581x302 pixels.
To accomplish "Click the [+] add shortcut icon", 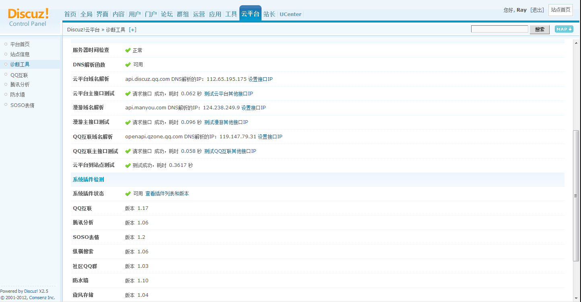I will 132,30.
